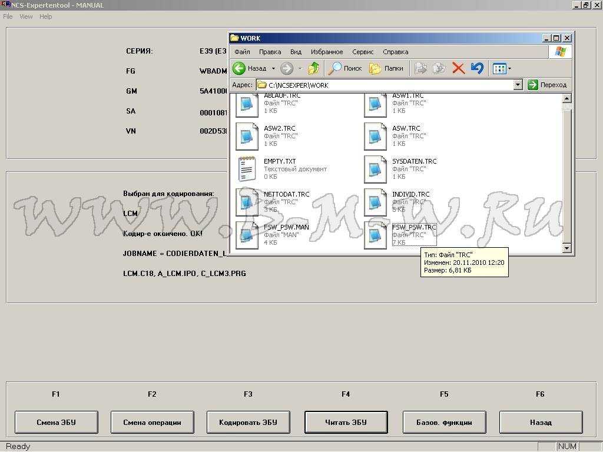This screenshot has width=603, height=452.
Task: Select the INDIVID.TRC file icon
Action: pos(375,202)
